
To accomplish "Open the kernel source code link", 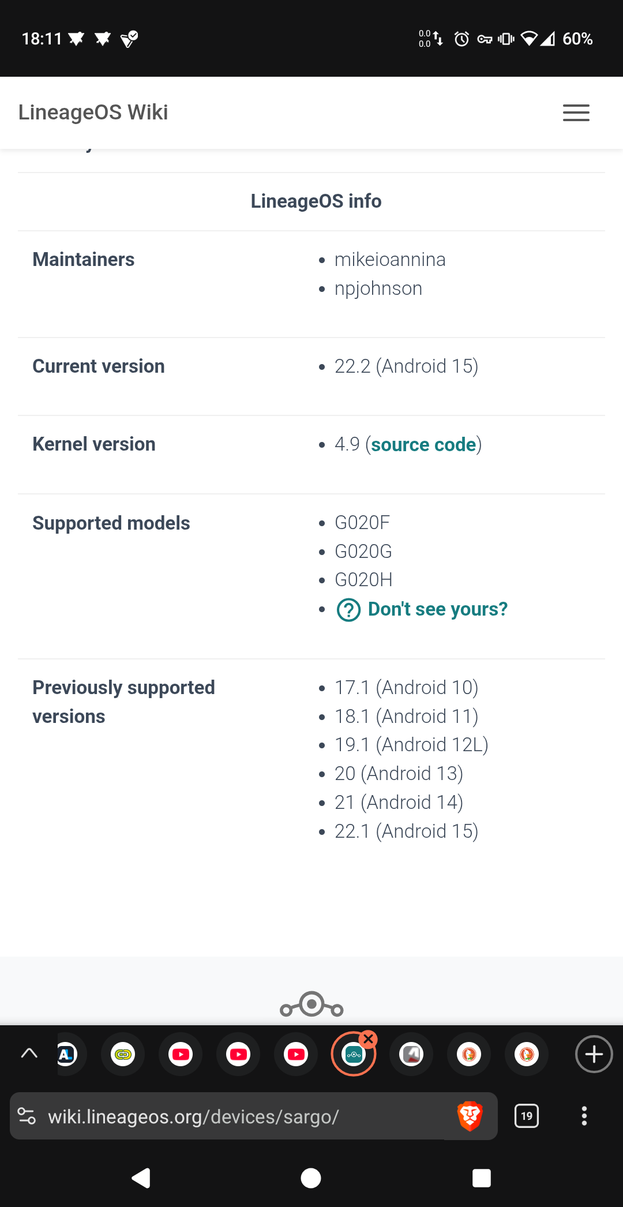I will [423, 445].
